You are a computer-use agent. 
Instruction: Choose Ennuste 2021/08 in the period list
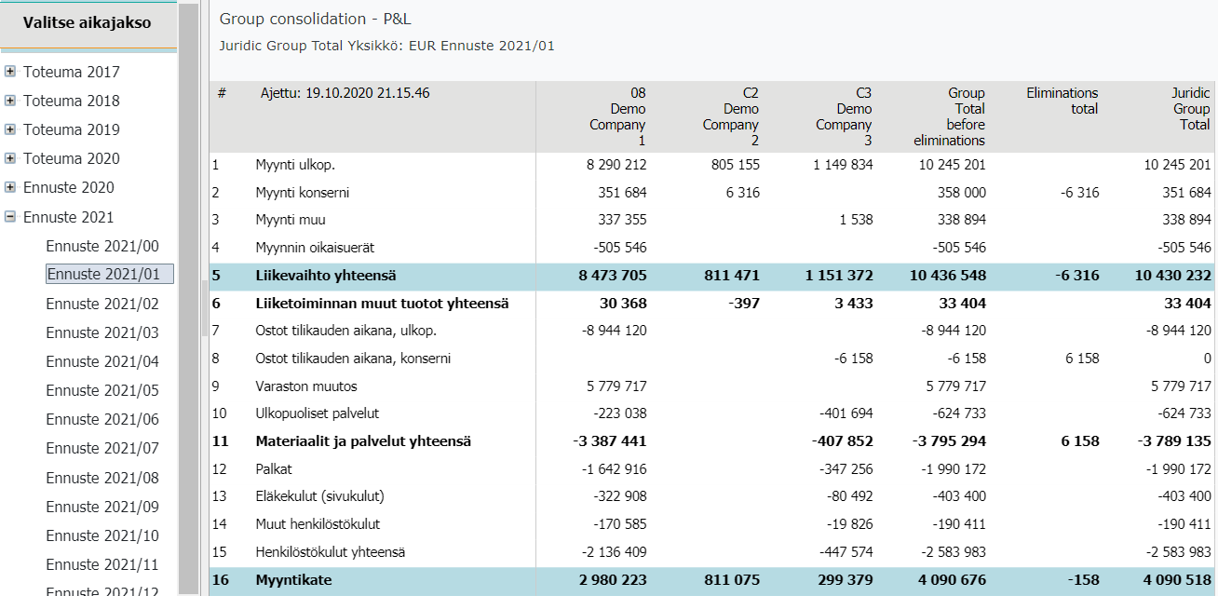(x=102, y=478)
